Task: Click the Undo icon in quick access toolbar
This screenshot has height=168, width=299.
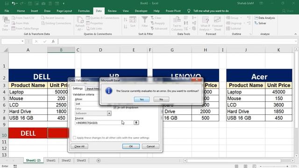Action: [14, 3]
